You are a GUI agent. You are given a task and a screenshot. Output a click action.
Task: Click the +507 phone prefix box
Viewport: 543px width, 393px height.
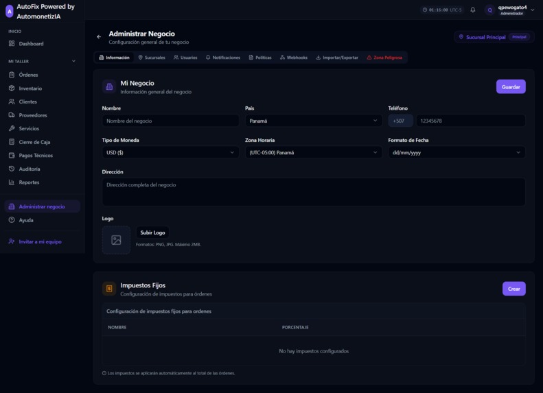pos(401,121)
